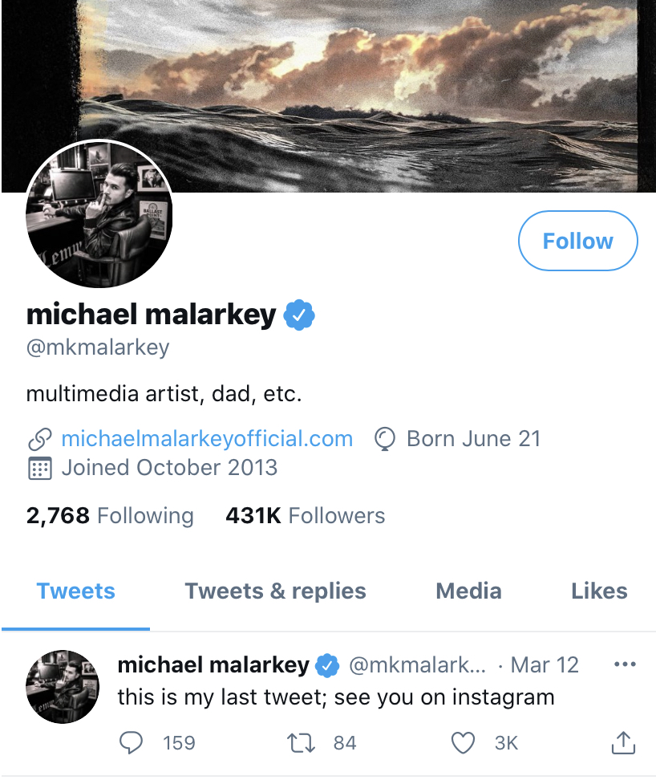The image size is (656, 780).
Task: Open the tweet's three-dot more menu
Action: 624,664
